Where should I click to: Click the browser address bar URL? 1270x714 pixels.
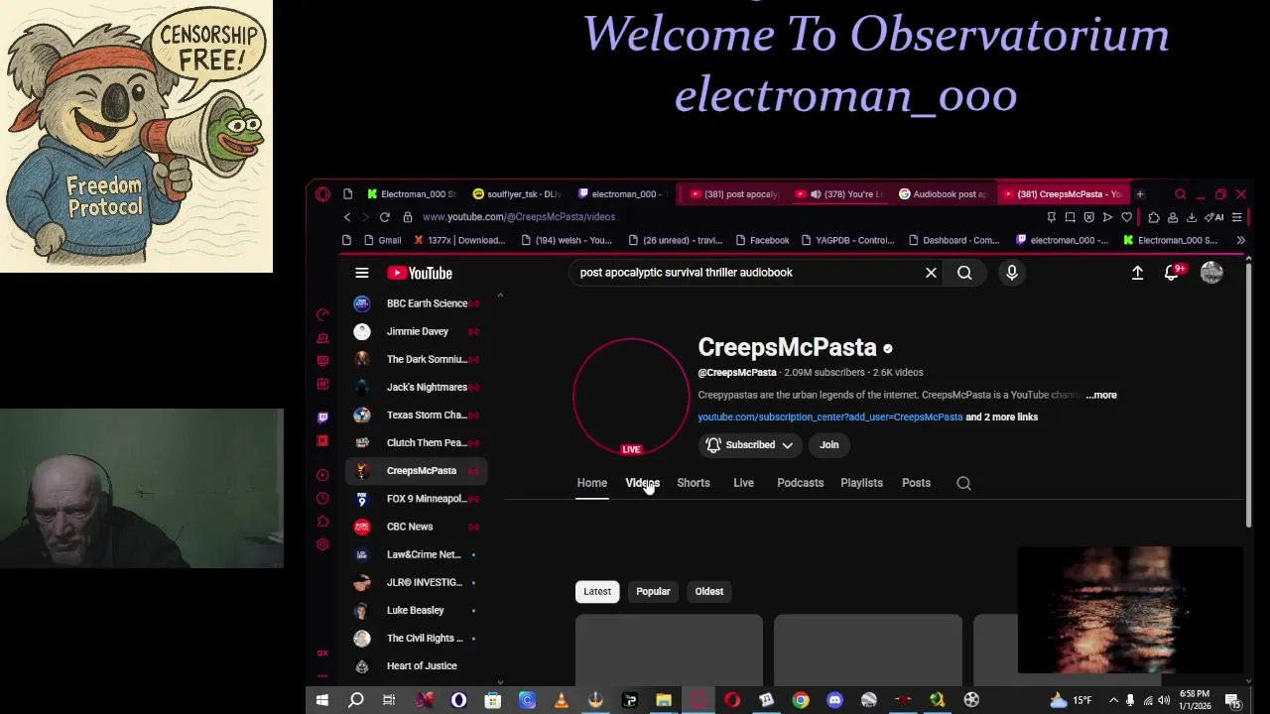[x=519, y=217]
